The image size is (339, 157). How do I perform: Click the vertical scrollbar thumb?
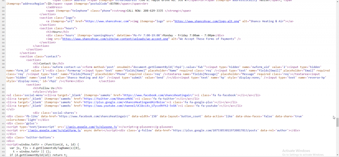[x=337, y=122]
